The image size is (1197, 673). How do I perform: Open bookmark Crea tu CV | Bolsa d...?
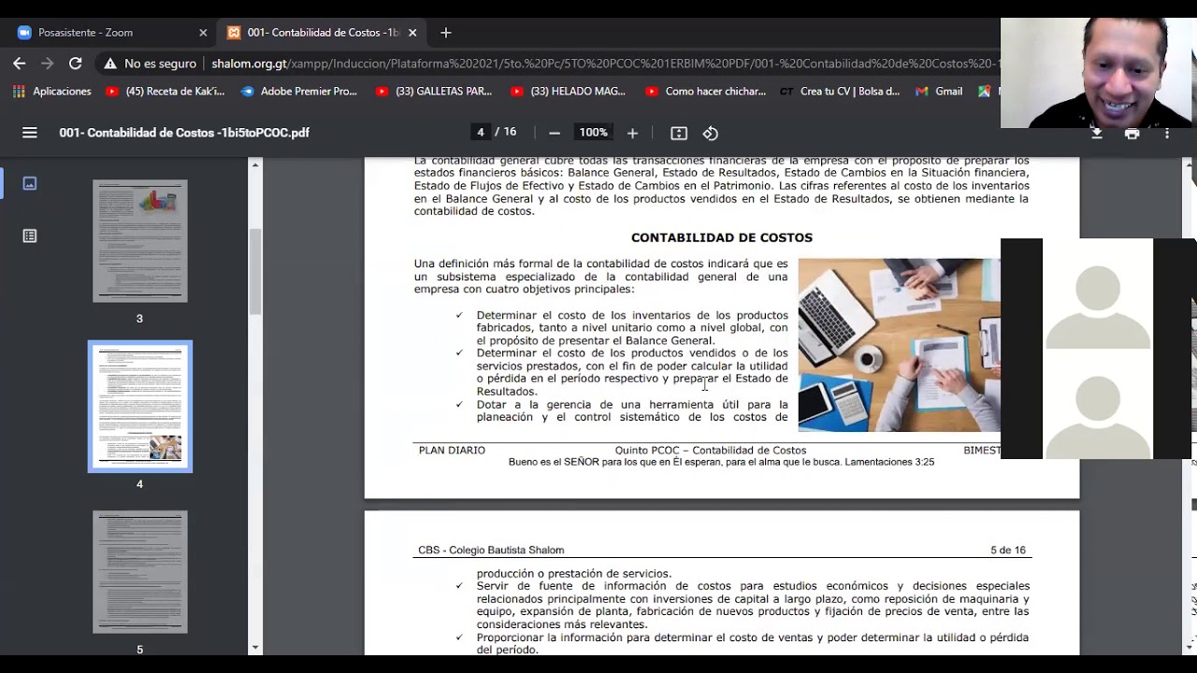[840, 92]
